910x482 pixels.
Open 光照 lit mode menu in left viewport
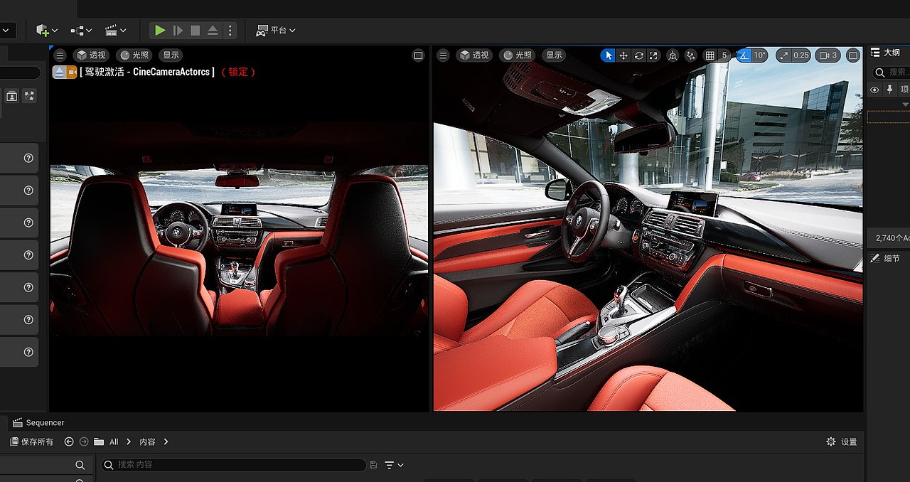point(134,55)
